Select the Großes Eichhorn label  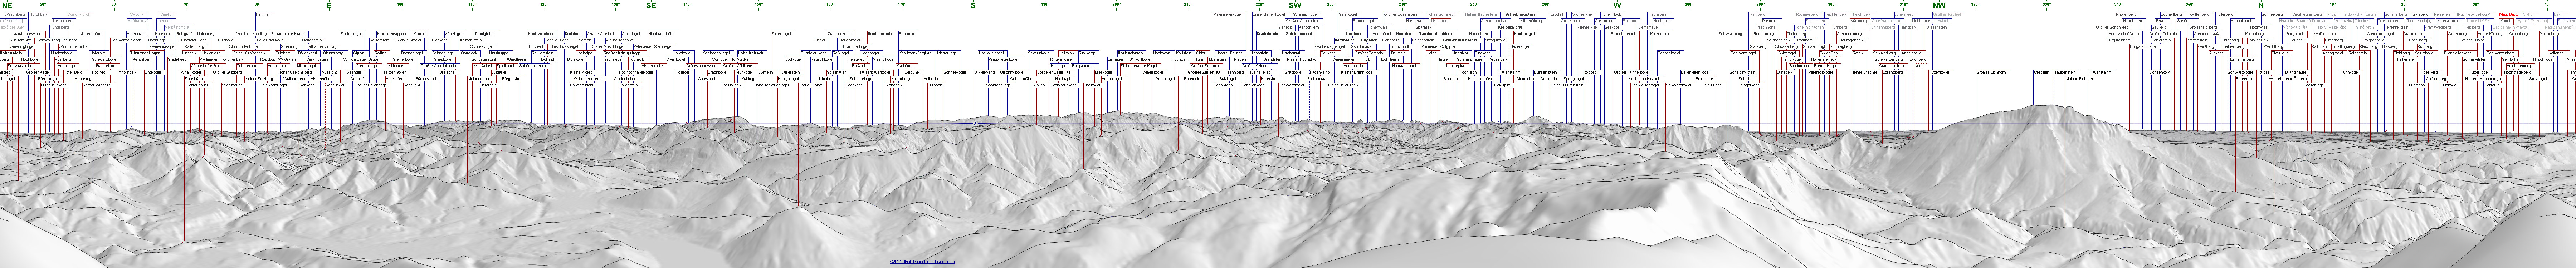[x=1991, y=72]
